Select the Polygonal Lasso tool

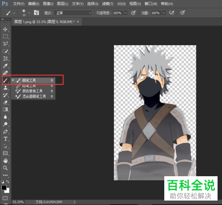click(5, 44)
